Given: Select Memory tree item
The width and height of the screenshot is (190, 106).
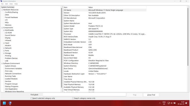Looking at the screenshot, I should tap(8, 25).
